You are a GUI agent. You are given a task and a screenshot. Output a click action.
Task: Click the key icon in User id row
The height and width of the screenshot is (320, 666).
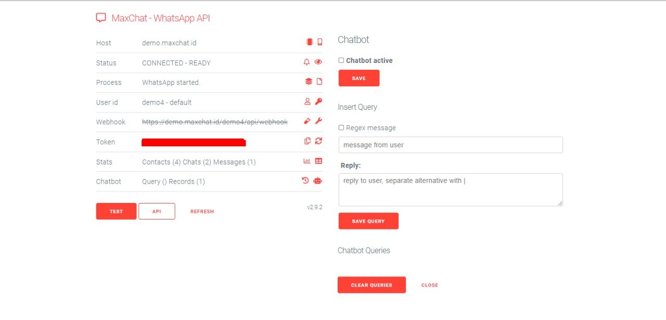pyautogui.click(x=319, y=101)
